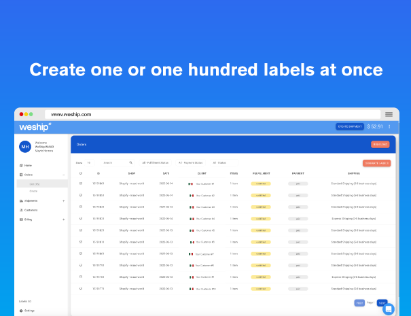Open the All Payment Status filter dropdown

point(191,163)
